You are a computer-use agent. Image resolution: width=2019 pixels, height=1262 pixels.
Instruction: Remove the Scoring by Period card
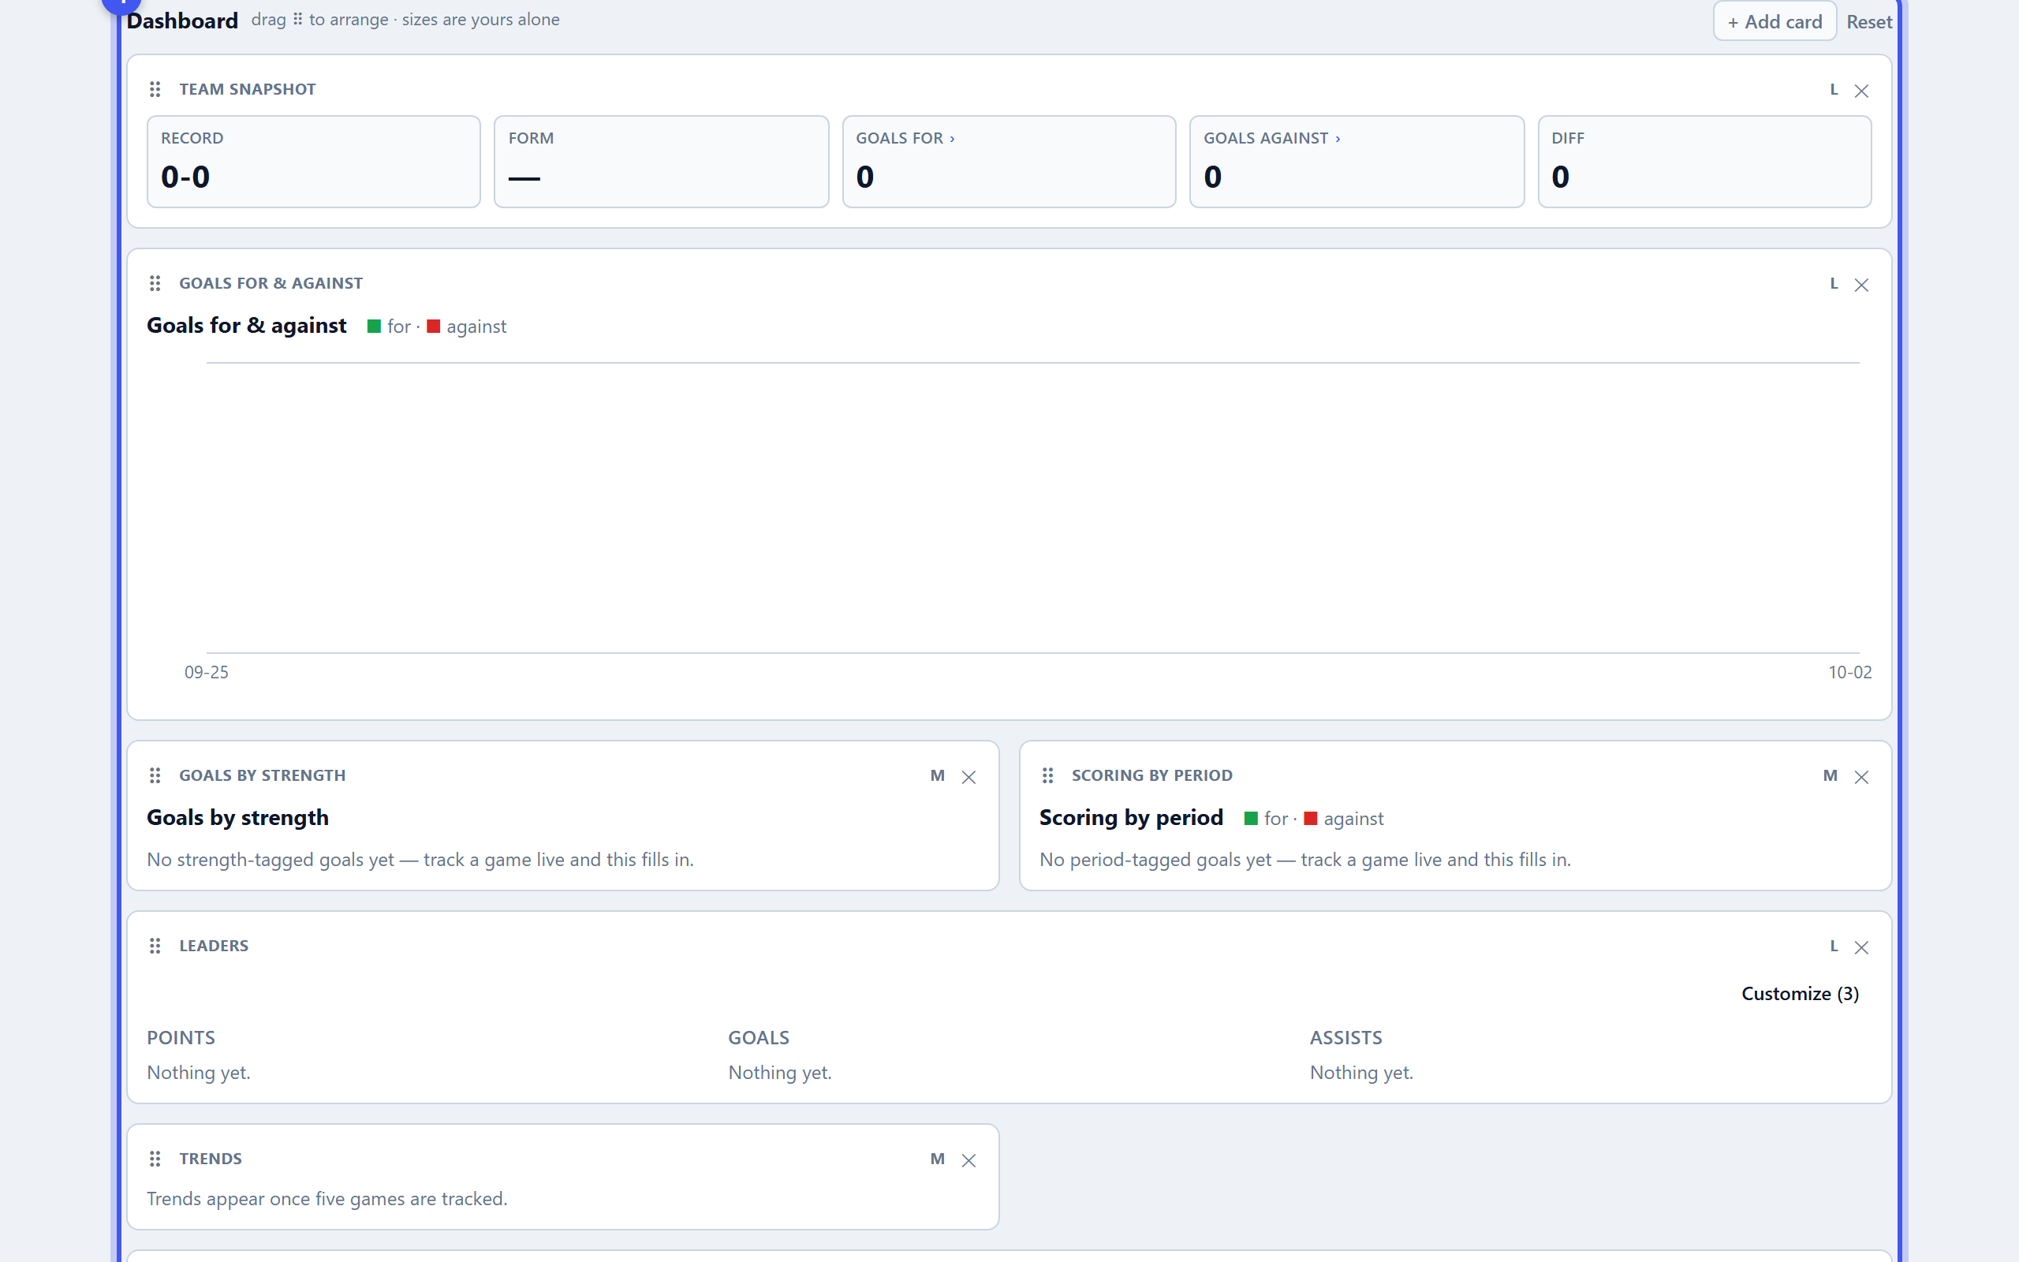pos(1861,777)
